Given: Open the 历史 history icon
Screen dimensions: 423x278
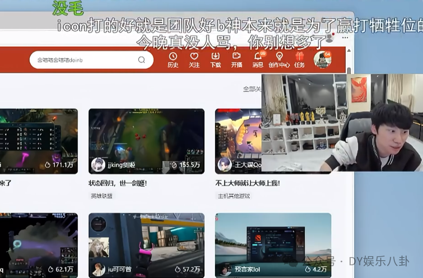Looking at the screenshot, I should point(173,60).
